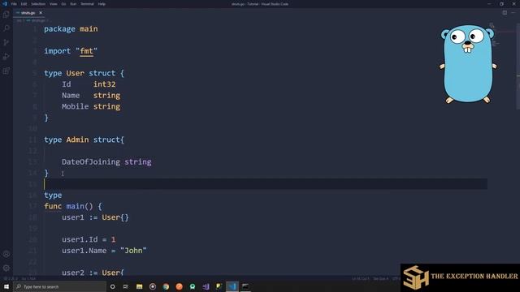
Task: Open Visual Studio (purple) from taskbar
Action: pos(206,286)
